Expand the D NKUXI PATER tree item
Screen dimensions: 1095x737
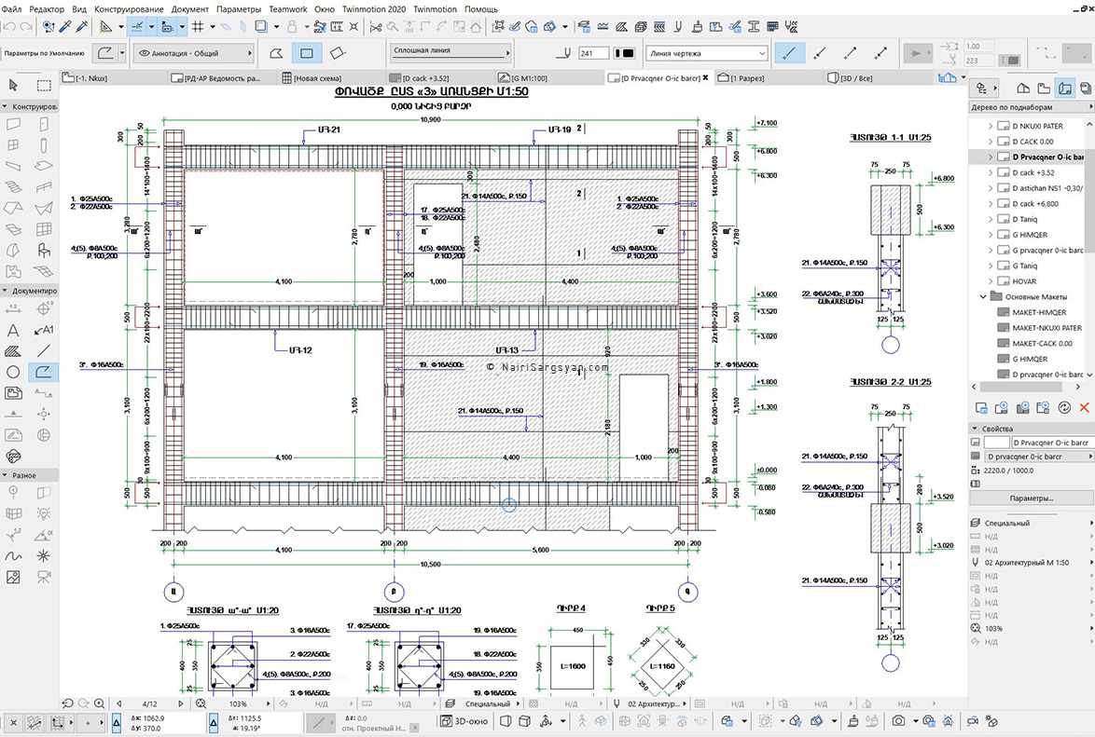(x=991, y=127)
